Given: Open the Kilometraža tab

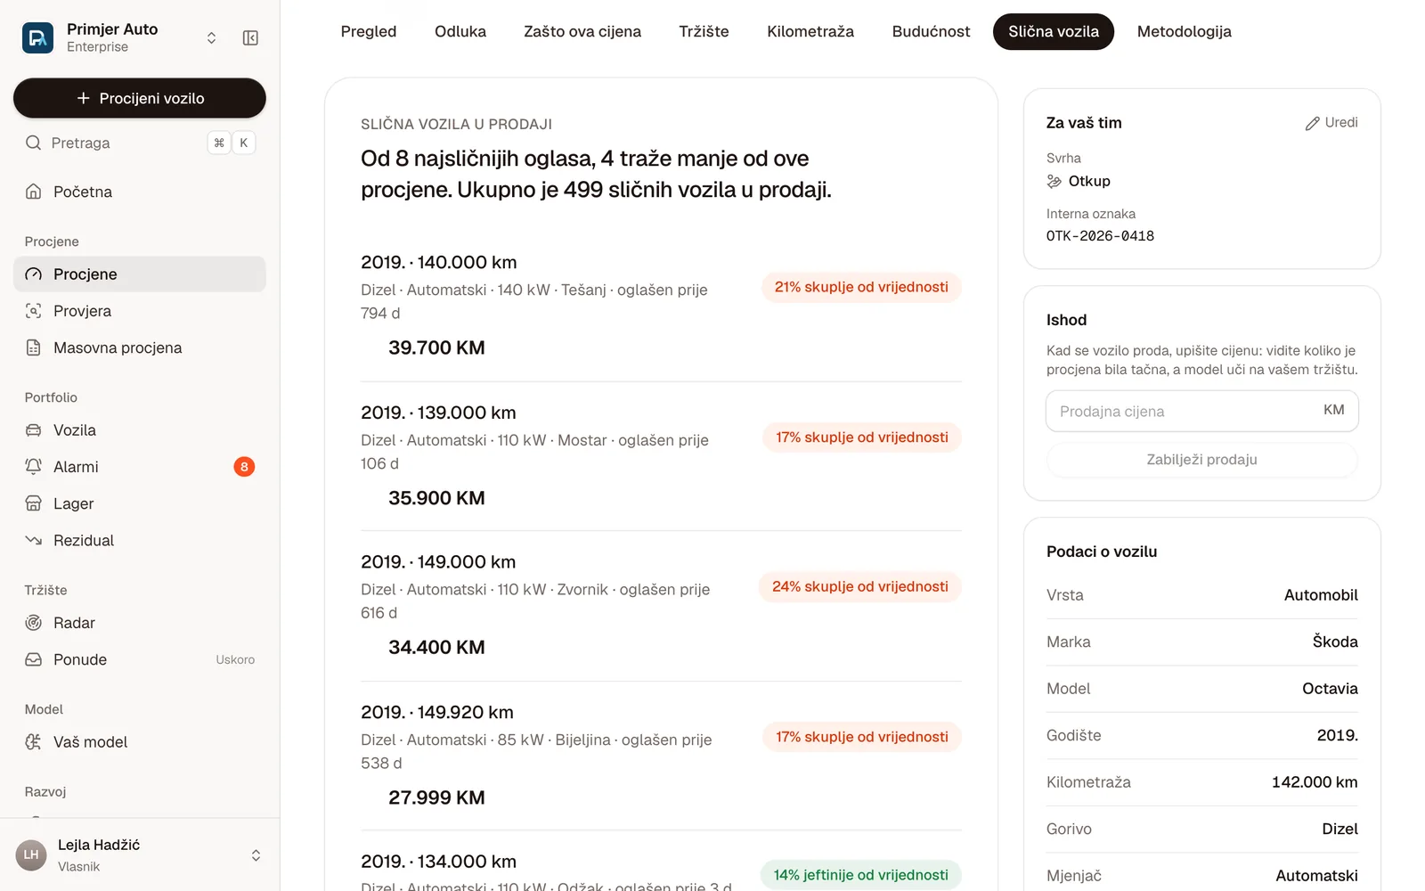Looking at the screenshot, I should coord(810,32).
